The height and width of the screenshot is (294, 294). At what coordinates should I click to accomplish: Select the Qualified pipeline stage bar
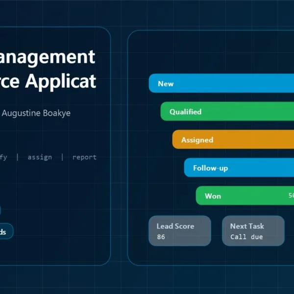[x=227, y=111]
